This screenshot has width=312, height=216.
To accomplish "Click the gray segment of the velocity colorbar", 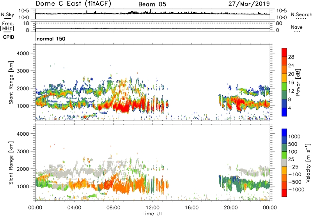I will click(284, 163).
